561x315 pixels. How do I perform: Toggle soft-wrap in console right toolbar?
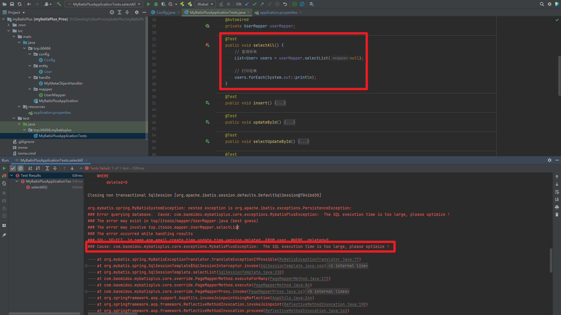pyautogui.click(x=557, y=192)
